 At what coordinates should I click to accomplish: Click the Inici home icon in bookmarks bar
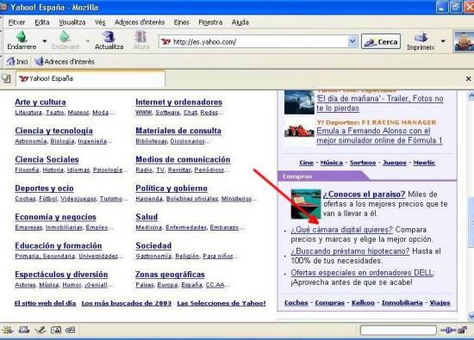tap(10, 61)
